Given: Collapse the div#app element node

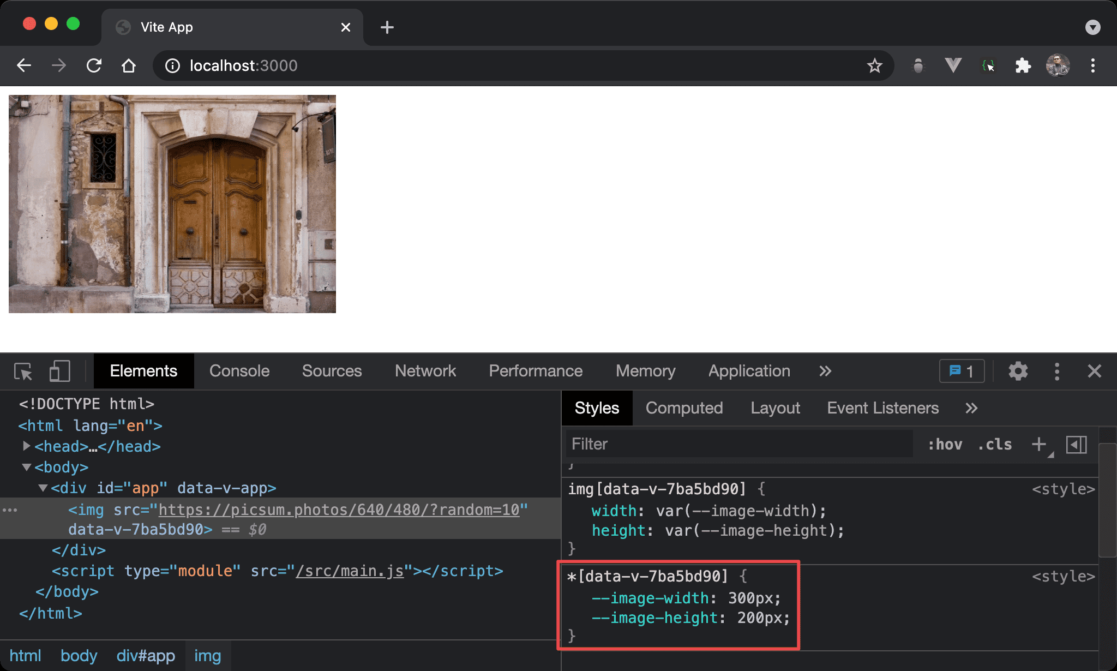Looking at the screenshot, I should click(x=43, y=488).
